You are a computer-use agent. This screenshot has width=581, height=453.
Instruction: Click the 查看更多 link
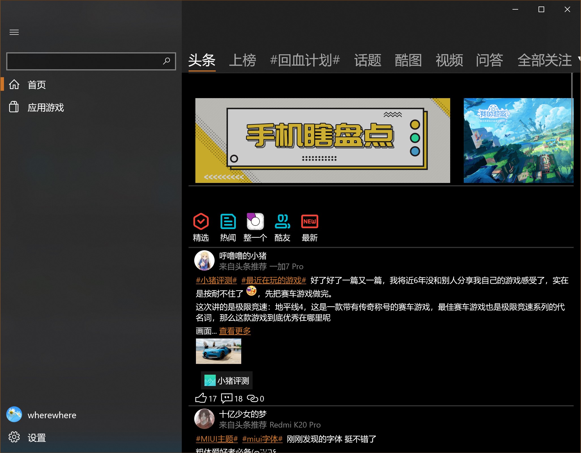(235, 331)
